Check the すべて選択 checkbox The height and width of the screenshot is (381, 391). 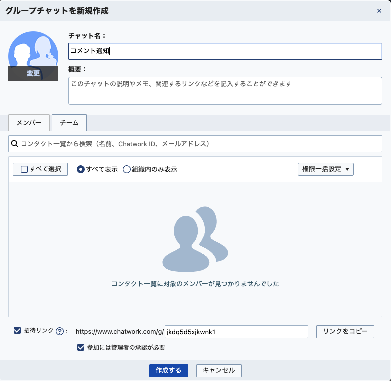24,169
